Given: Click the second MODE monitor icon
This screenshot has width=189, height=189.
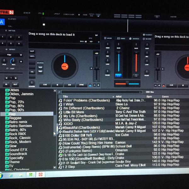Looking at the screenshot, I should 98,15.
